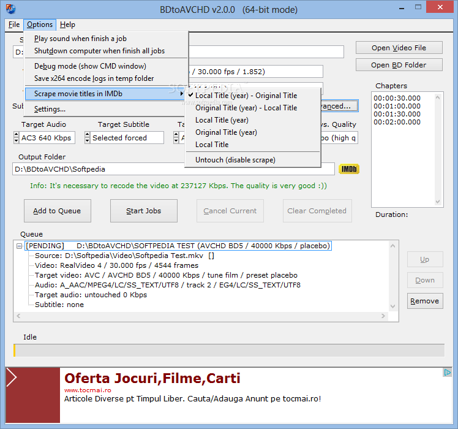458x429 pixels.
Task: Click the AdChoices icon on the ad banner
Action: 447,372
